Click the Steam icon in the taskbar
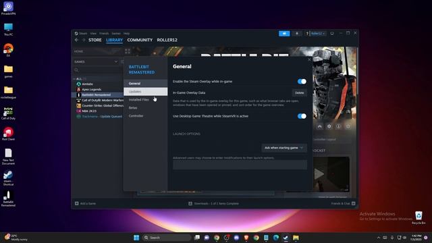Viewport: 432px width, 243px height. 286,238
